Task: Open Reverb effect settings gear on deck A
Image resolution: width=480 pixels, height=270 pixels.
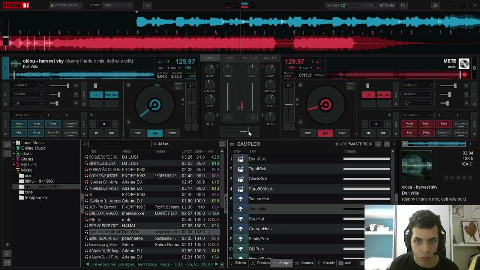Action: 76,94
